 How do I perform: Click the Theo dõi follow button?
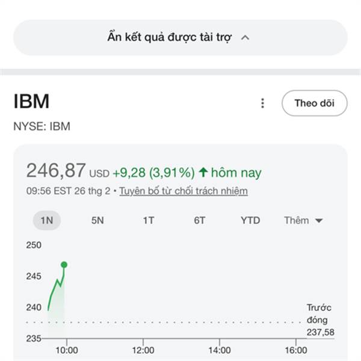tap(314, 103)
